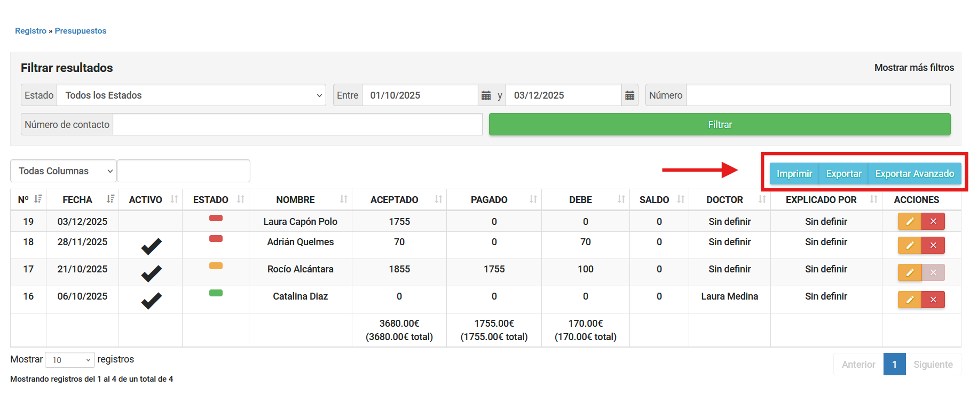Viewport: 970px width, 395px height.
Task: Delete Catalina Diaz's budget row
Action: pos(933,300)
